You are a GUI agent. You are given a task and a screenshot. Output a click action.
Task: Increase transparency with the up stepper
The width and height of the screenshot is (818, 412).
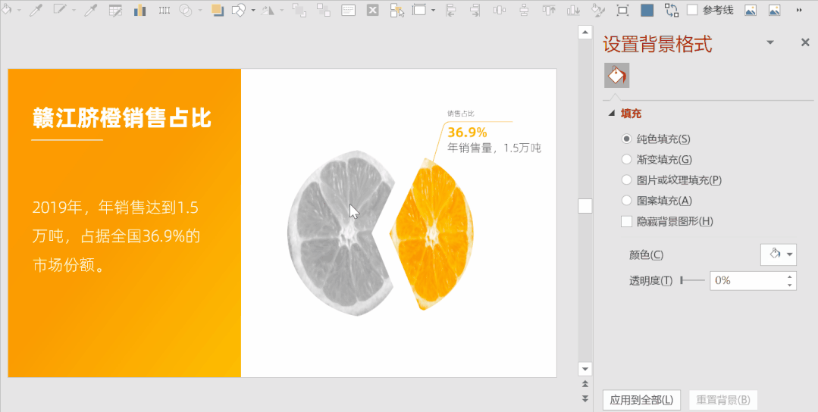click(x=790, y=276)
